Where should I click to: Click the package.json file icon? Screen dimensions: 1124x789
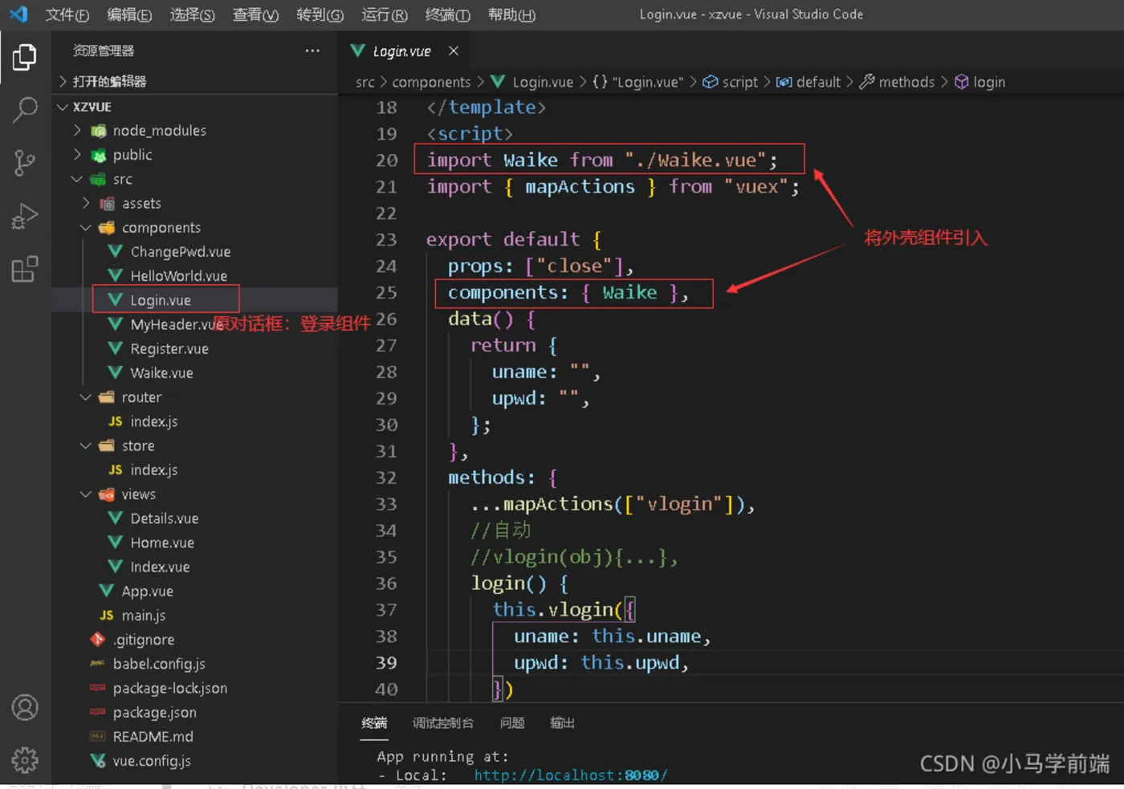click(98, 712)
